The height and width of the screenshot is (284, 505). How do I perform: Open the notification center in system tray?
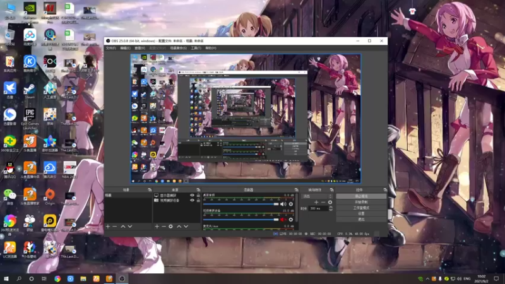(496, 278)
